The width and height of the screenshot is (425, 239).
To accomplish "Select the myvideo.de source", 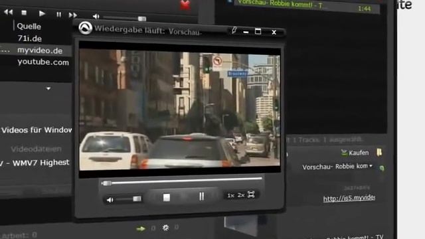I will tap(40, 50).
